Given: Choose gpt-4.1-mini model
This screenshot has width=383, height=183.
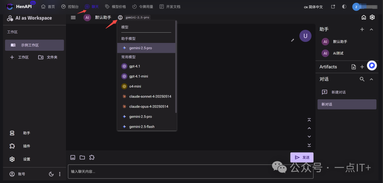Looking at the screenshot, I should (146, 76).
